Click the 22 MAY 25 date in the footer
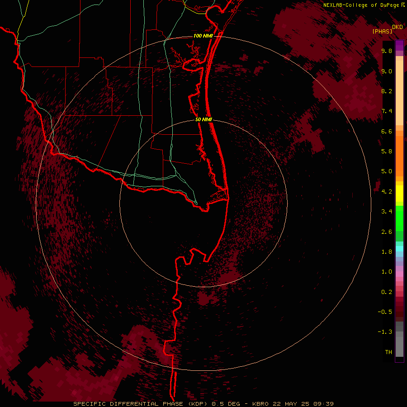 tap(291, 404)
